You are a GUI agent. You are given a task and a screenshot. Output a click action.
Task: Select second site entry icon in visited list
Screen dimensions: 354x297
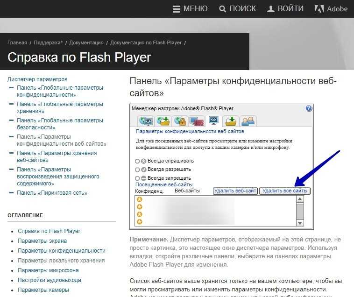pos(140,207)
